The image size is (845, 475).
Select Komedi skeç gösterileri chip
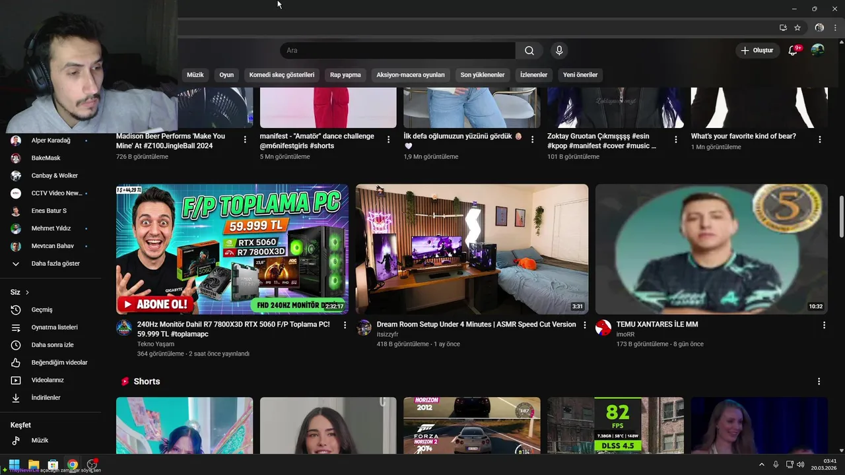(282, 75)
